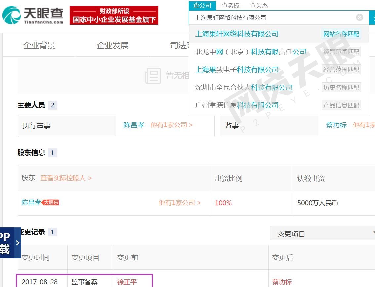Click the 监事 role cell
Screen dimensions: 375x287
(x=269, y=126)
